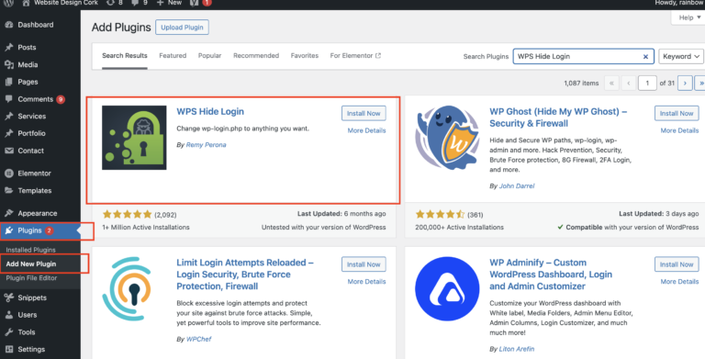This screenshot has height=359, width=705.
Task: Click the Dashboard gauge icon
Action: [x=9, y=25]
